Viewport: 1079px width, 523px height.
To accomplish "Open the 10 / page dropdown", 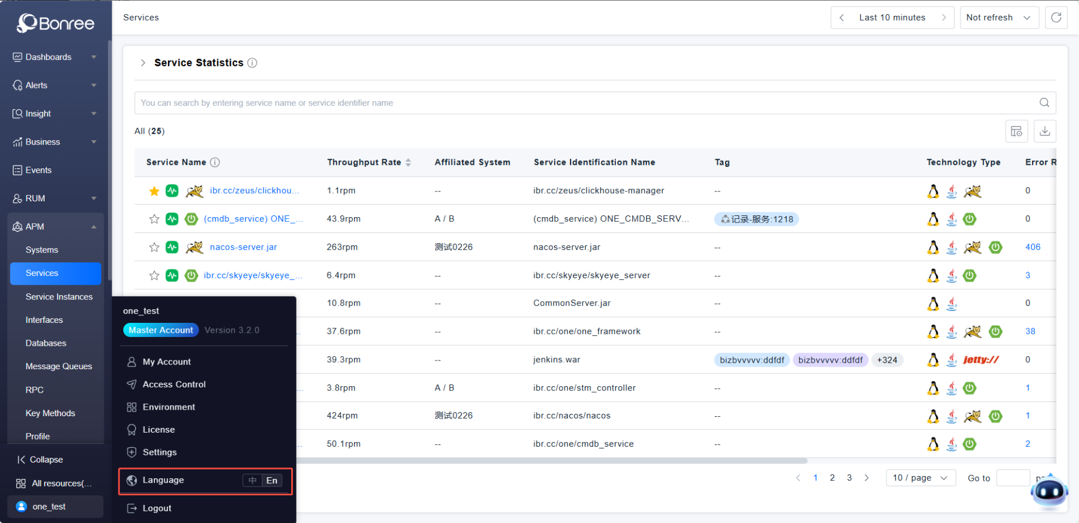I will (x=920, y=478).
